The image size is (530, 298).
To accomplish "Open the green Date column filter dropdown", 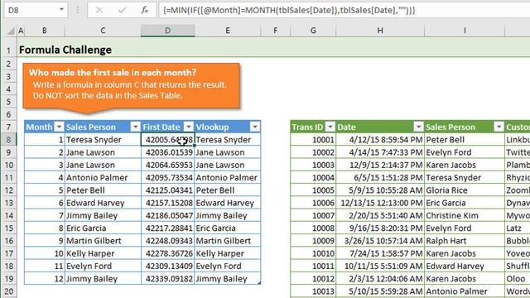I will coord(418,127).
